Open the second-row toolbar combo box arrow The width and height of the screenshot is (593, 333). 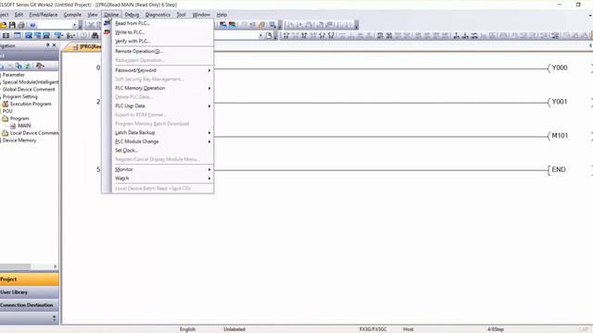260,35
